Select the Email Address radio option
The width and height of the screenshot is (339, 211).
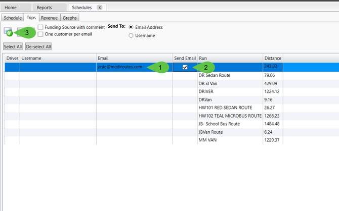coord(132,27)
